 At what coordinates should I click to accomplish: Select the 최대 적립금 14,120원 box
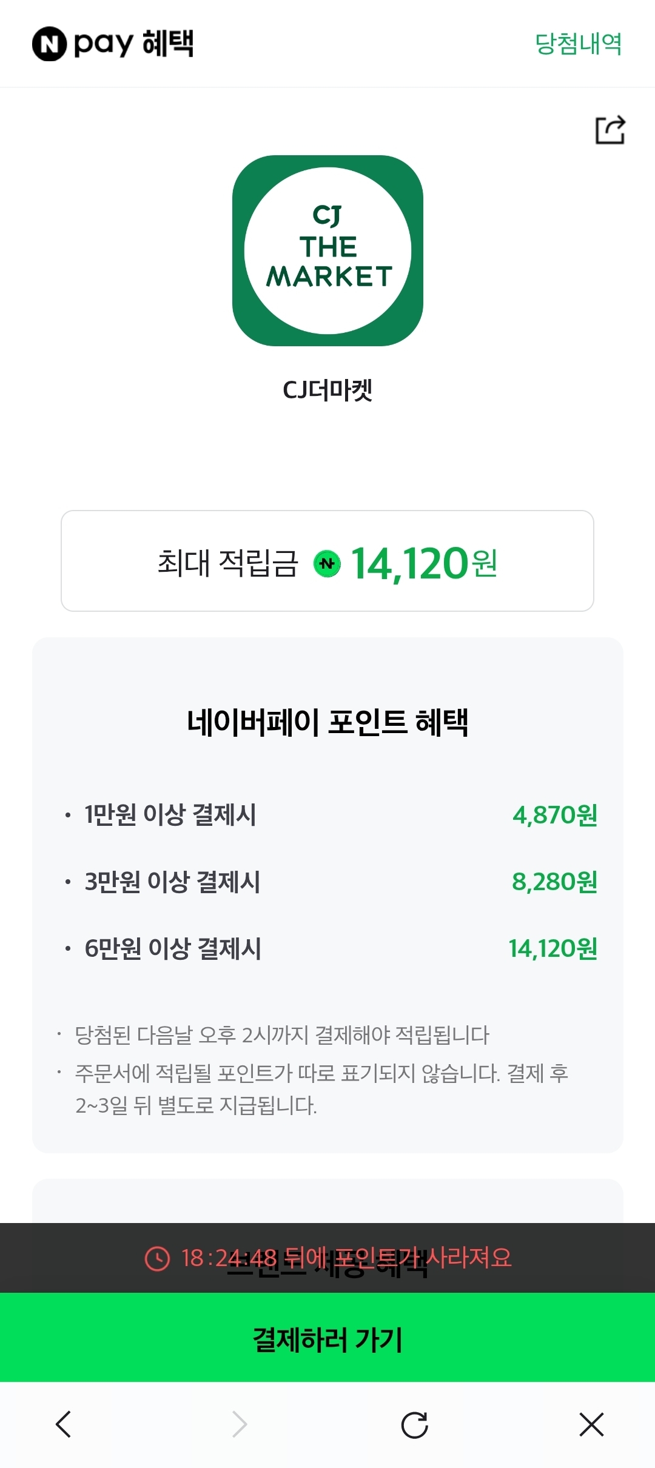coord(327,561)
